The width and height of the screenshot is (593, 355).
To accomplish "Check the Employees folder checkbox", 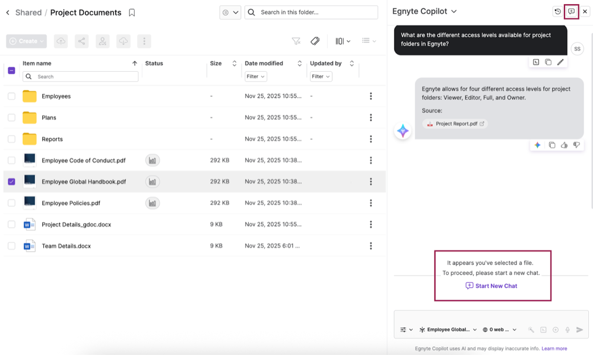I will [x=11, y=96].
